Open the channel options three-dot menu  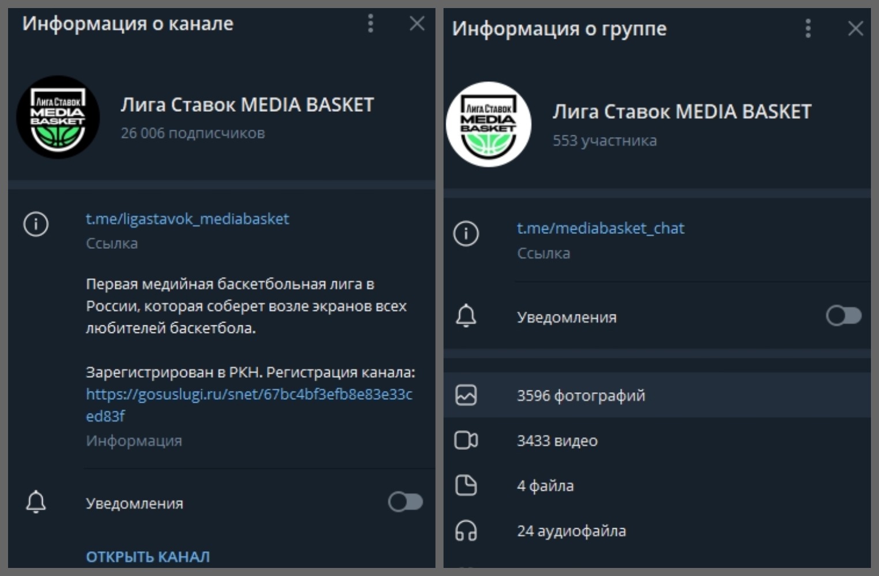[x=371, y=24]
